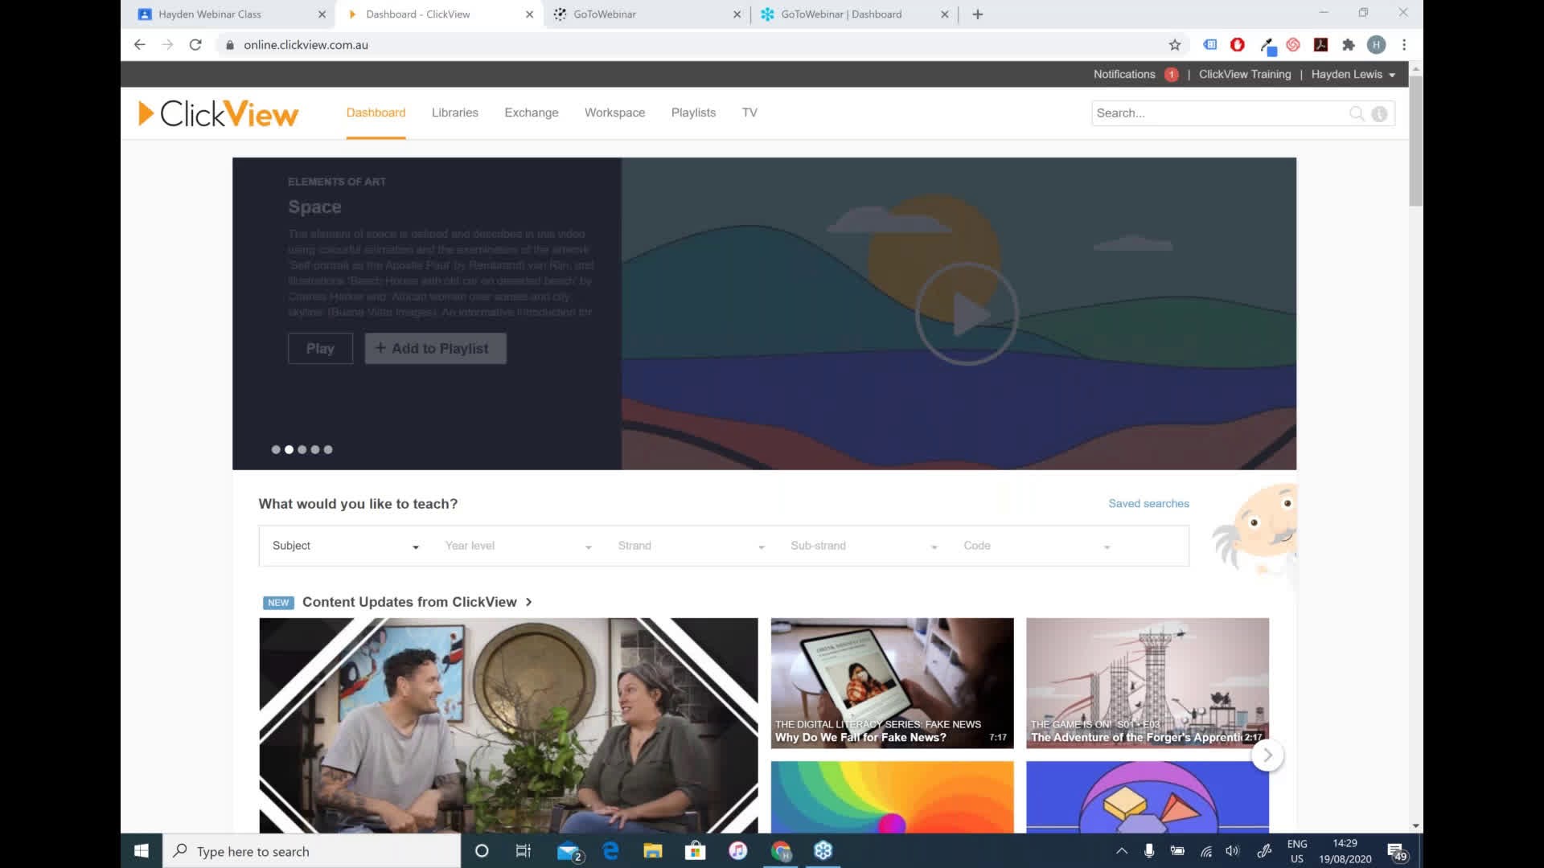The height and width of the screenshot is (868, 1544).
Task: Click the ClickView logo
Action: tap(218, 113)
